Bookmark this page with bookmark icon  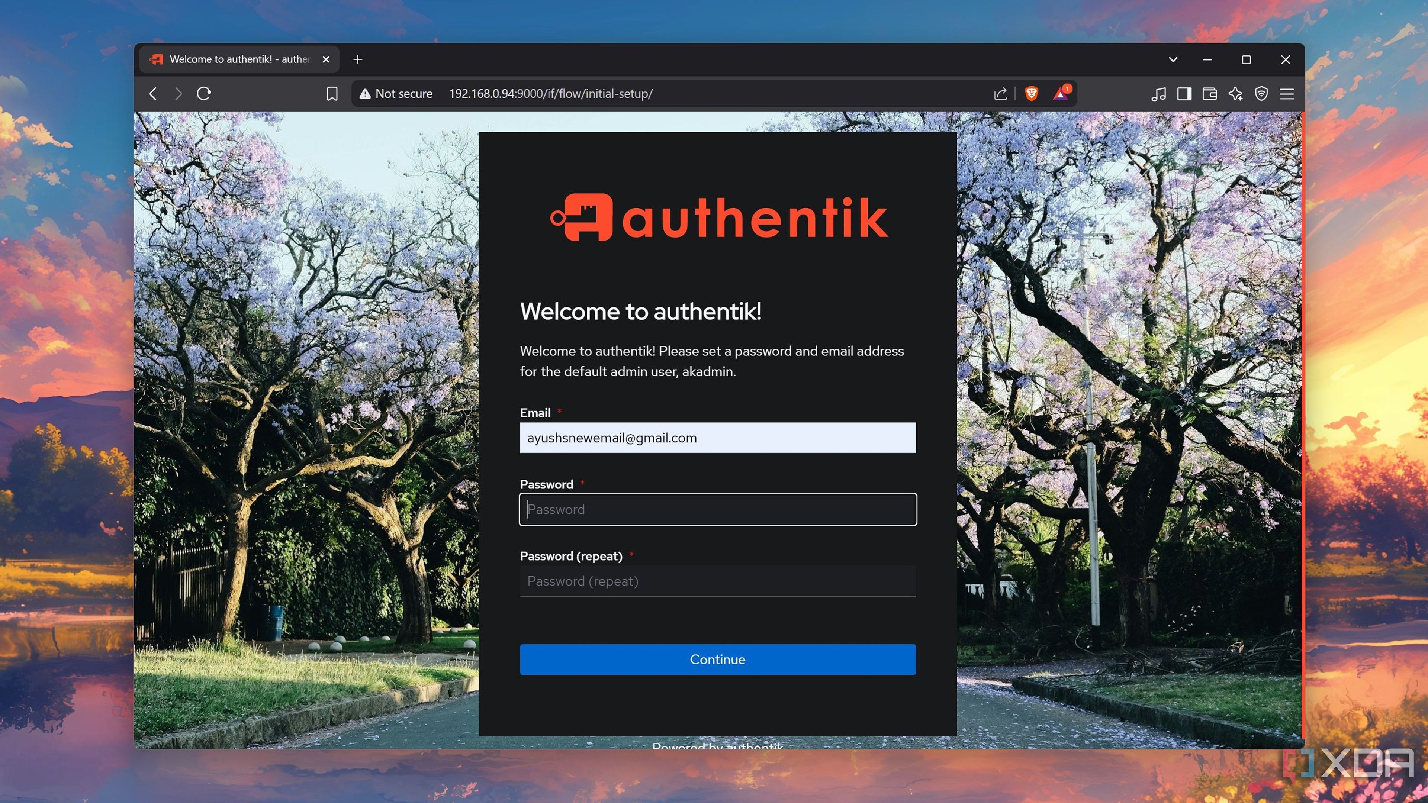[331, 94]
